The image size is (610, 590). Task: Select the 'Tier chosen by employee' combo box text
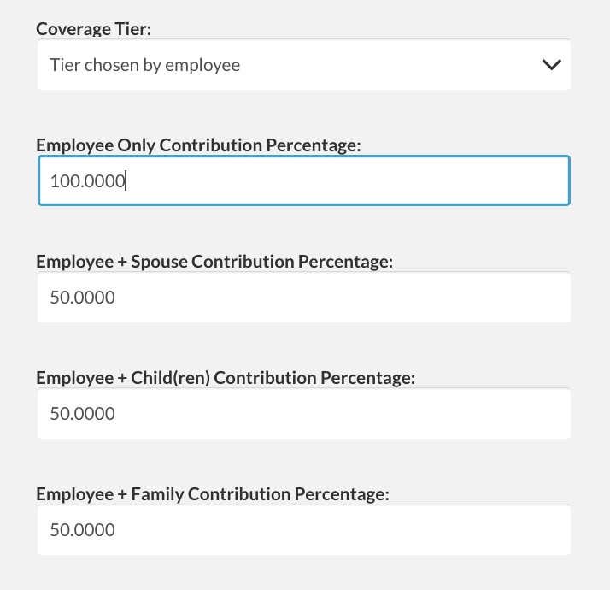[x=144, y=65]
